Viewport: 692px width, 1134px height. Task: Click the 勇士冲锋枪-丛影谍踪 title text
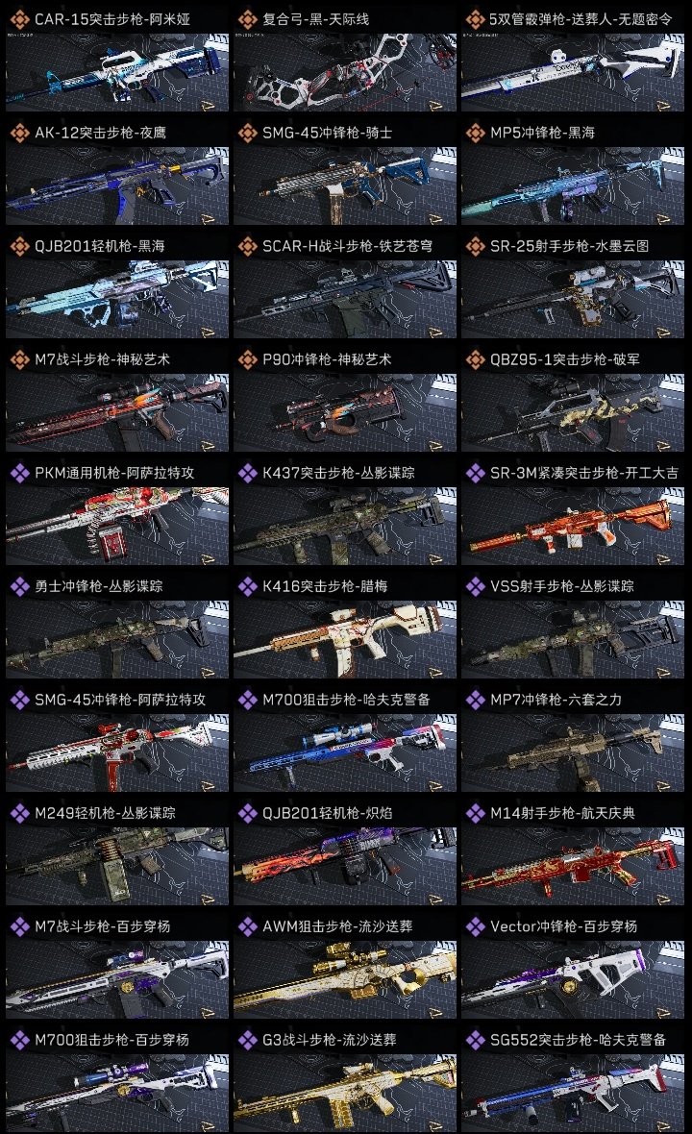point(99,586)
